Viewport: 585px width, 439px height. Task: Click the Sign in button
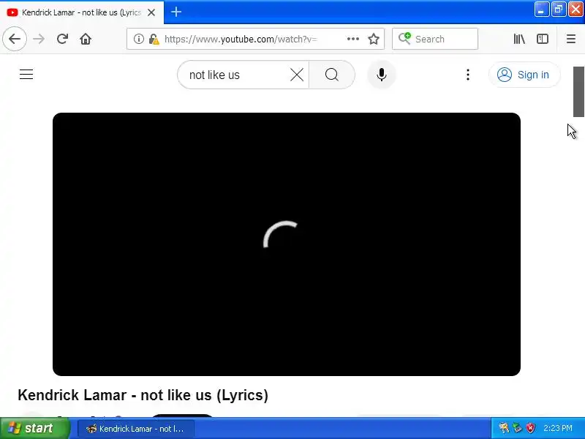tap(524, 75)
